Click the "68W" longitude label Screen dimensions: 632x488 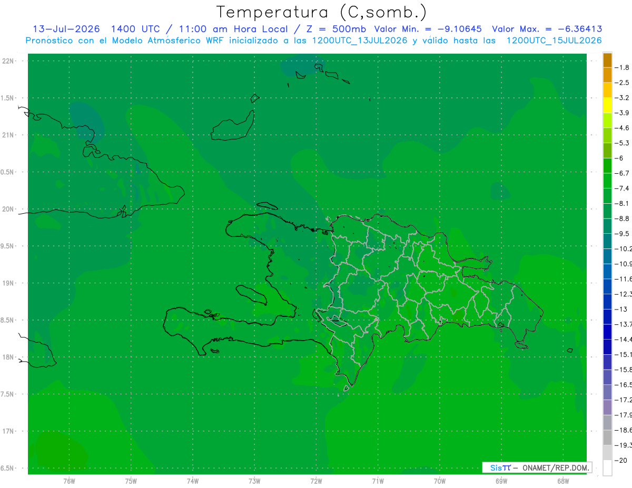pyautogui.click(x=563, y=481)
